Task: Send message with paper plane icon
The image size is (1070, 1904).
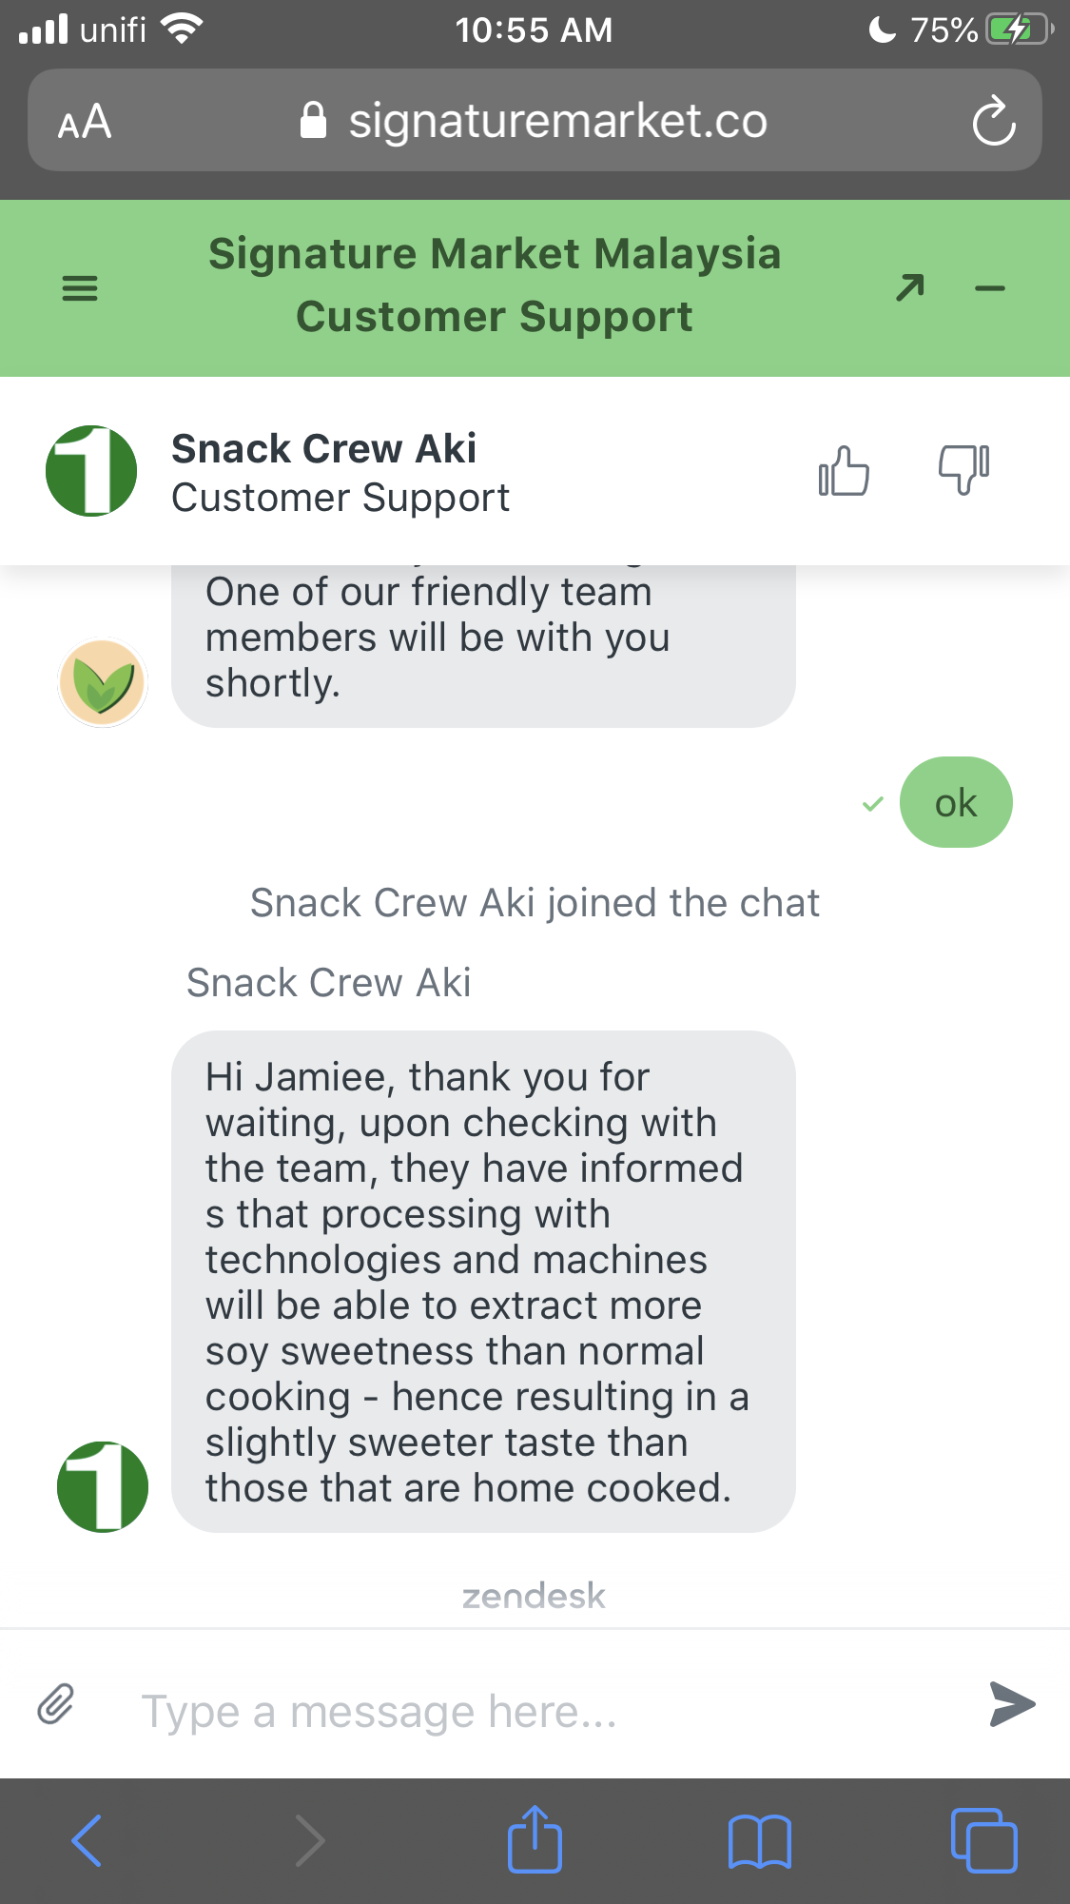Action: click(x=1012, y=1703)
